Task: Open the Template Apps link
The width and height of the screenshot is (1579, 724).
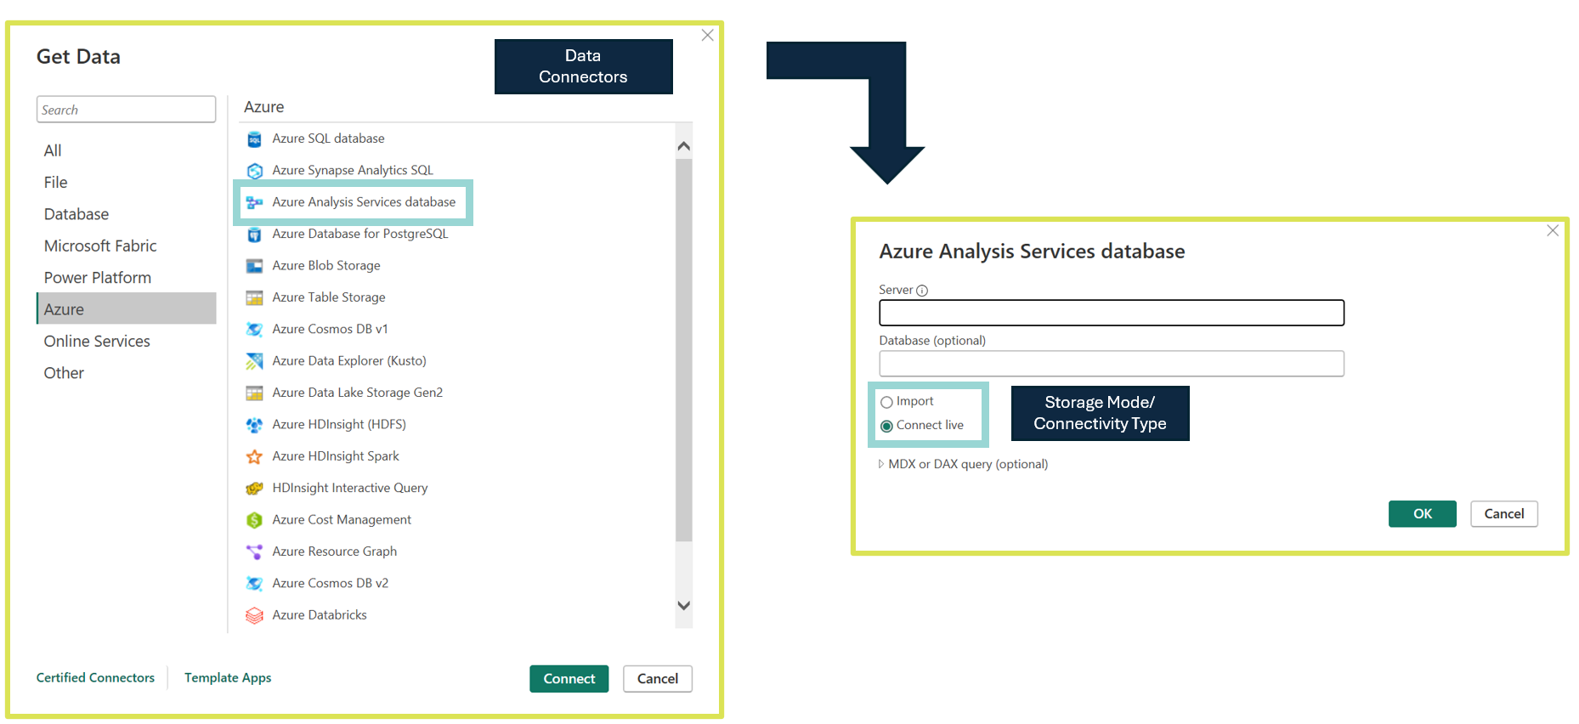Action: tap(228, 678)
